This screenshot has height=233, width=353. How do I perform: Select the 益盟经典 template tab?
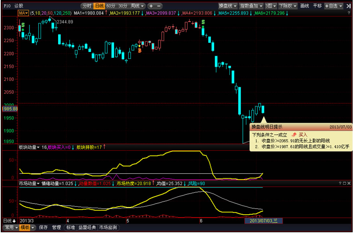point(88,228)
